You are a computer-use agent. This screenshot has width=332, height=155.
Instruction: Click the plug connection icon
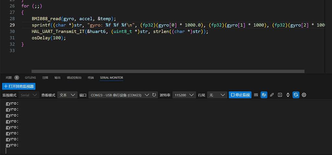tap(272, 95)
